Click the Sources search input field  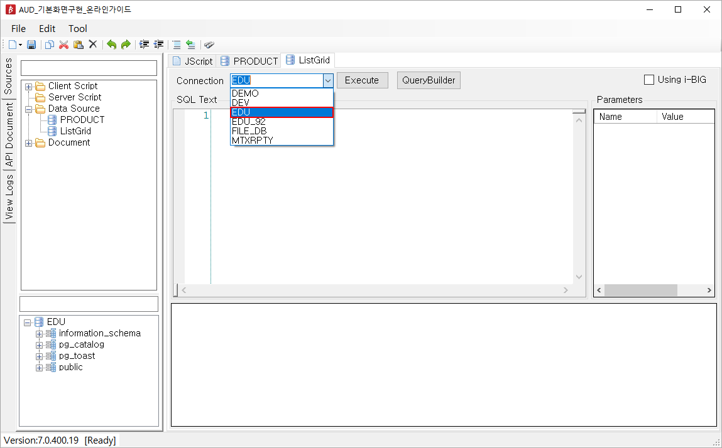[89, 68]
